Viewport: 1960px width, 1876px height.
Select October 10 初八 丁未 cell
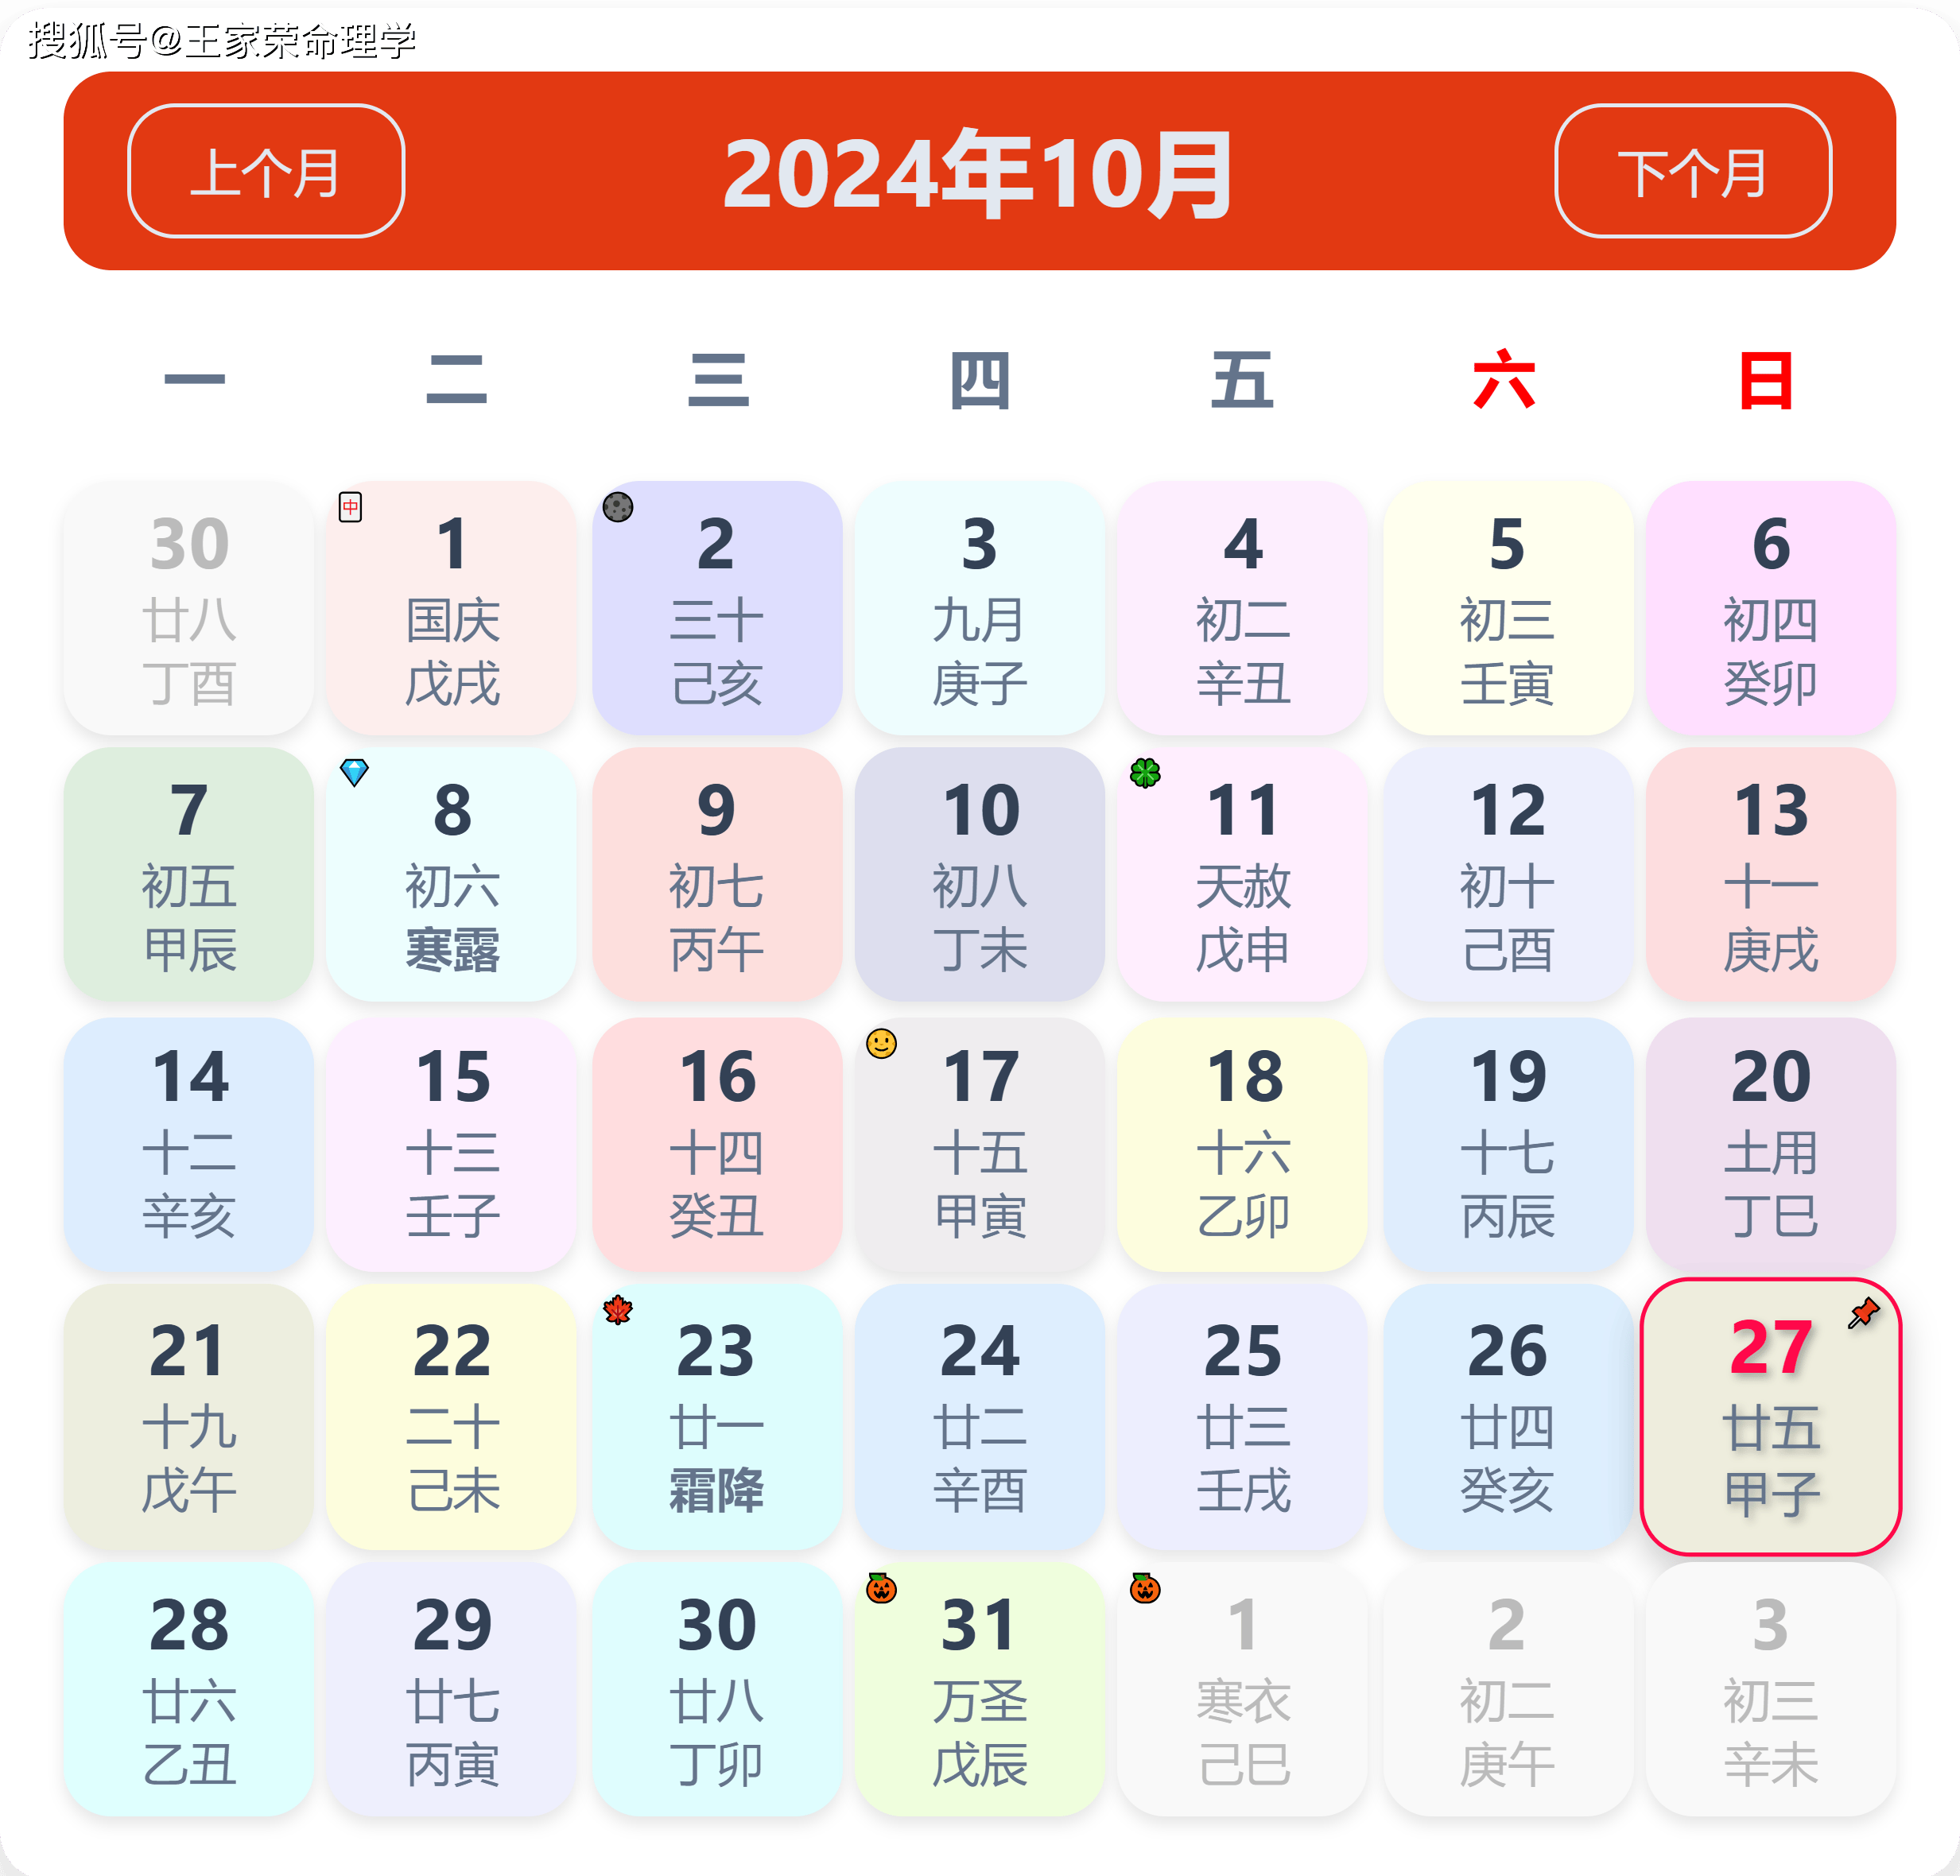click(980, 874)
